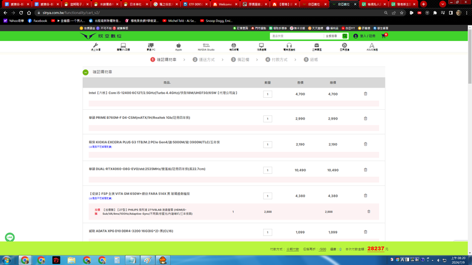Remove the DUAL-RTX4060-O8G-EVO item from cart

365,170
